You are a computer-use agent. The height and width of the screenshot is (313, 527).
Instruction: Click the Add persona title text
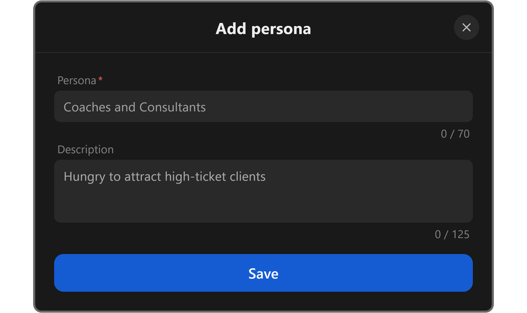click(x=263, y=29)
